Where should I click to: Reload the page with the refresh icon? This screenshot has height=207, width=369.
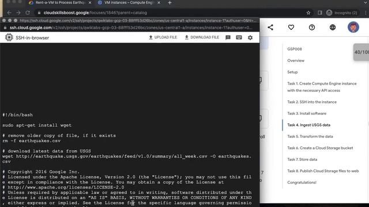28,13
